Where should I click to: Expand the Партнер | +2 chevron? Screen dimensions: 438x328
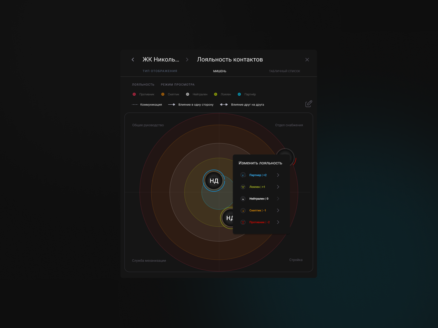pos(278,175)
